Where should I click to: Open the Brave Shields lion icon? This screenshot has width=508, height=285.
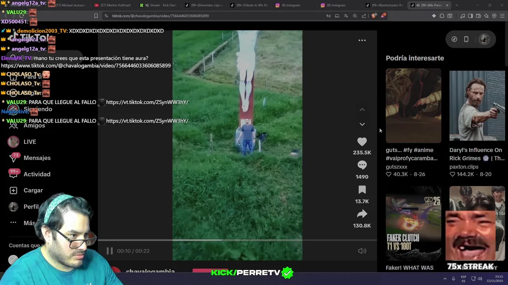coord(374,16)
